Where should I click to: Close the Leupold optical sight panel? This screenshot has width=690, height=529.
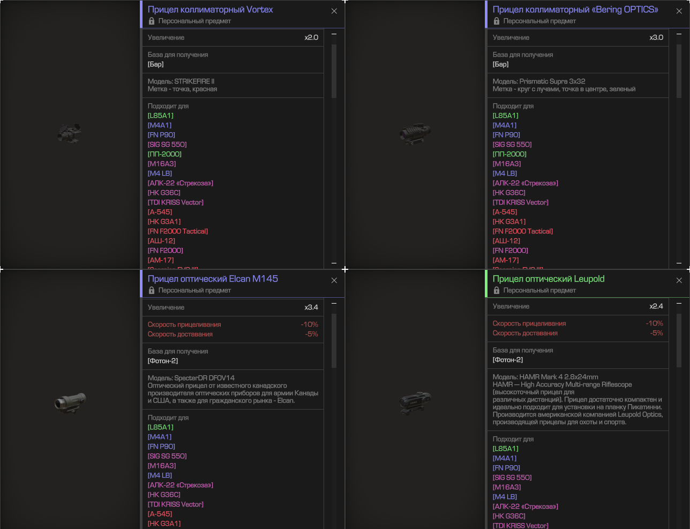pyautogui.click(x=679, y=281)
